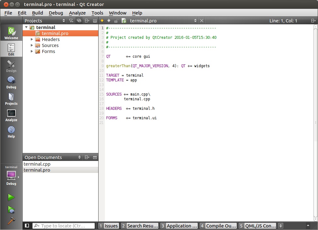The width and height of the screenshot is (318, 230).
Task: Go forward with right arrow
Action: [109, 21]
